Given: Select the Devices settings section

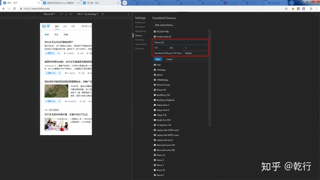Looking at the screenshot, I should tap(138, 36).
